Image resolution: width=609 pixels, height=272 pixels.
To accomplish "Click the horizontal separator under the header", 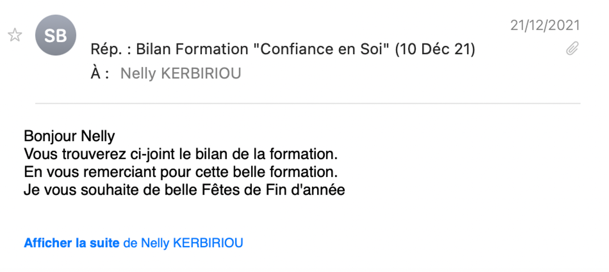I will [308, 104].
